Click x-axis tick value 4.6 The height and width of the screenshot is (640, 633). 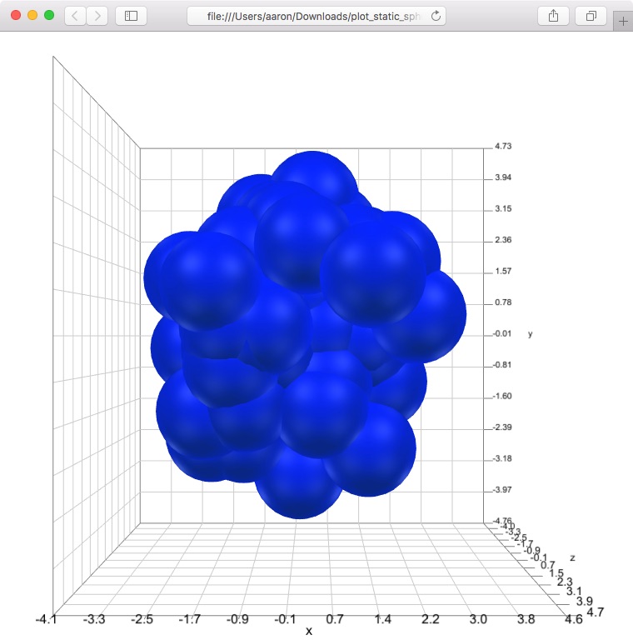[574, 619]
